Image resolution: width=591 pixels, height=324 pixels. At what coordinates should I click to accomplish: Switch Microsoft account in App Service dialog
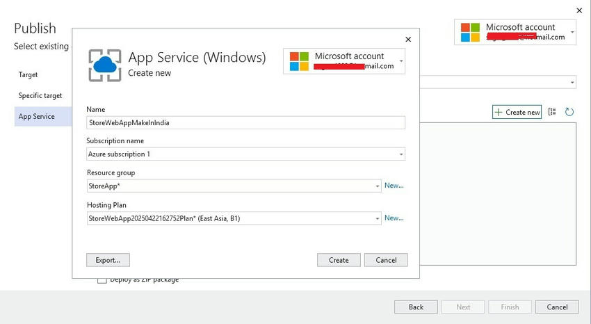[x=344, y=61]
